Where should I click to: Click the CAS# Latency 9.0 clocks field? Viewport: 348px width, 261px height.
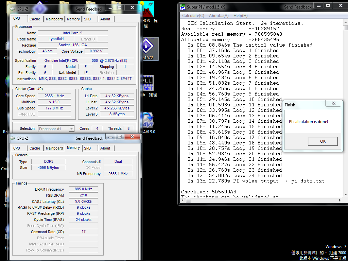(84, 201)
